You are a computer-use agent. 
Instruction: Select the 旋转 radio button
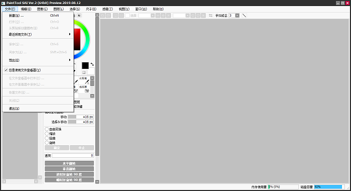47,143
